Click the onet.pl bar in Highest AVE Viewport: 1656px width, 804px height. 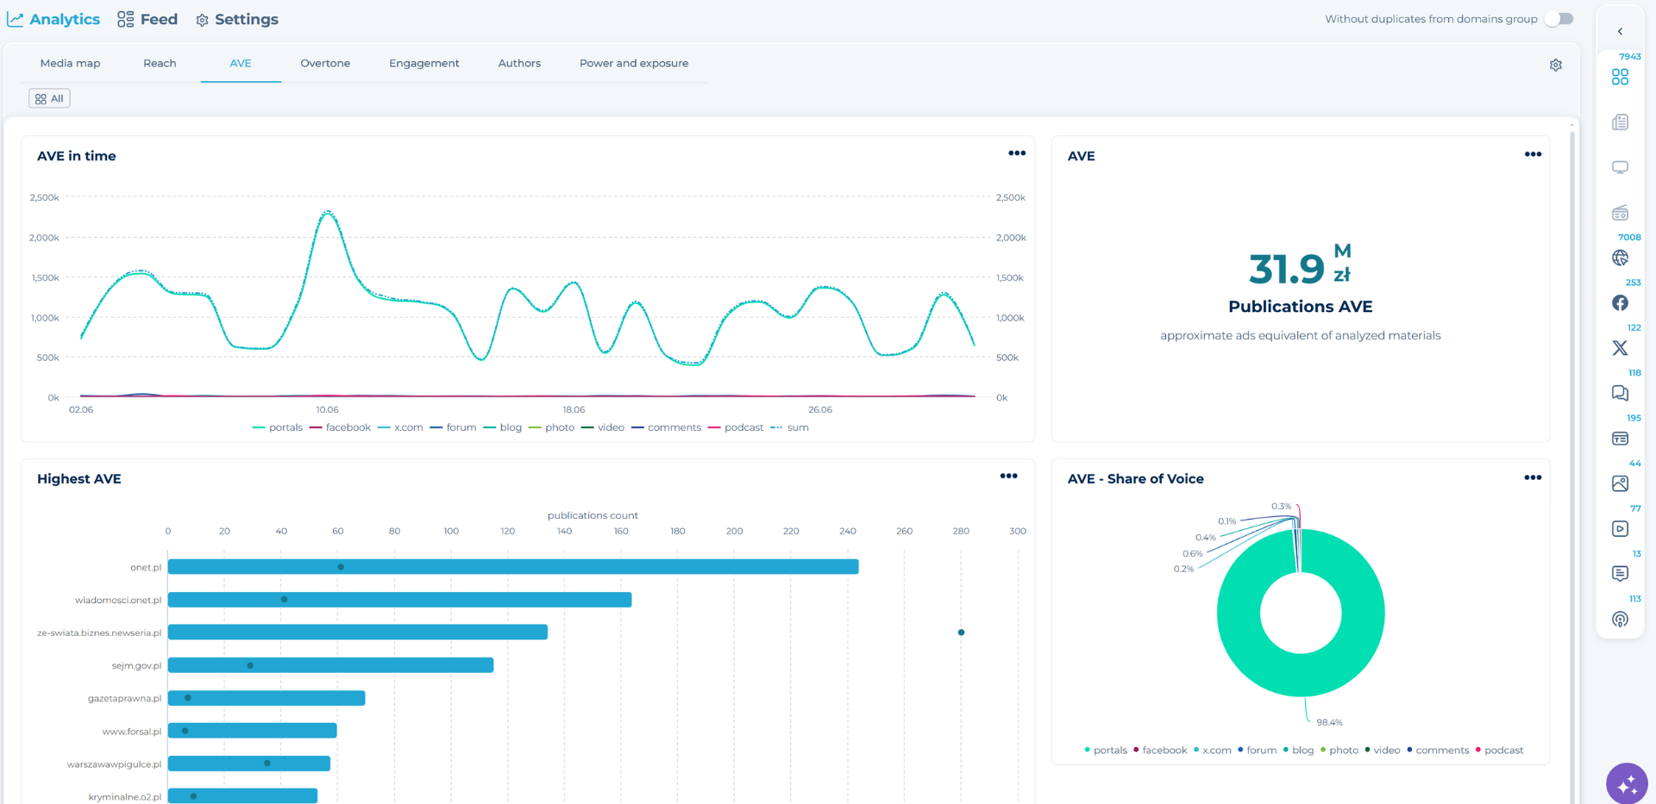(x=512, y=567)
